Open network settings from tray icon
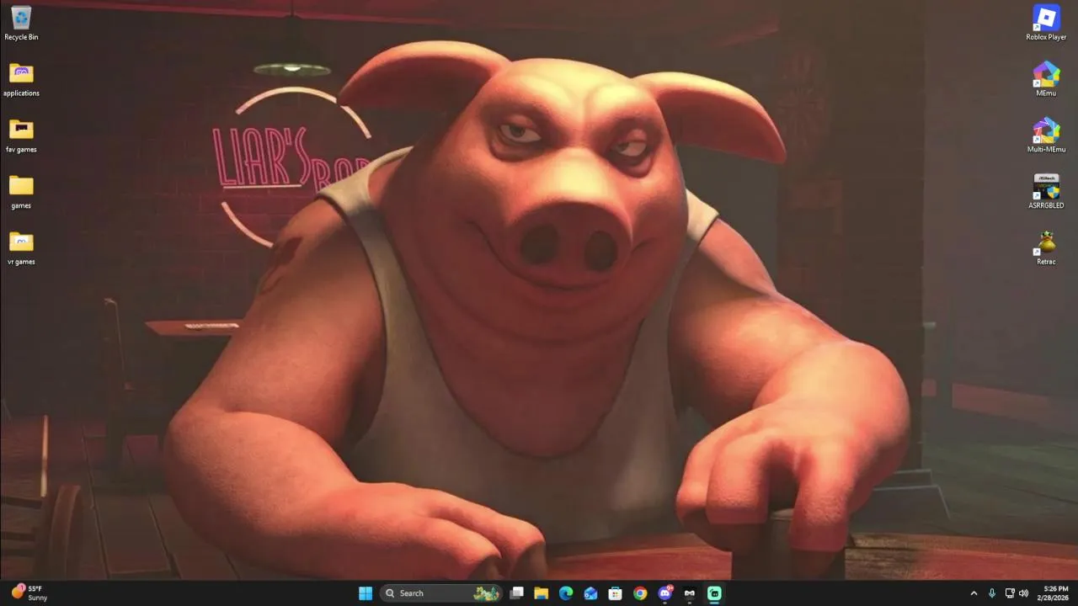 point(1010,593)
